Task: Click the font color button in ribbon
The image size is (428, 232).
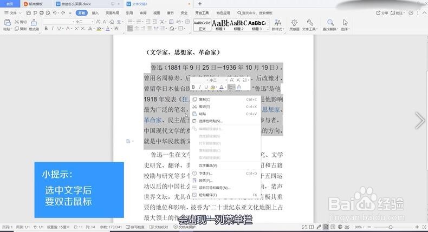Action: coord(108,28)
